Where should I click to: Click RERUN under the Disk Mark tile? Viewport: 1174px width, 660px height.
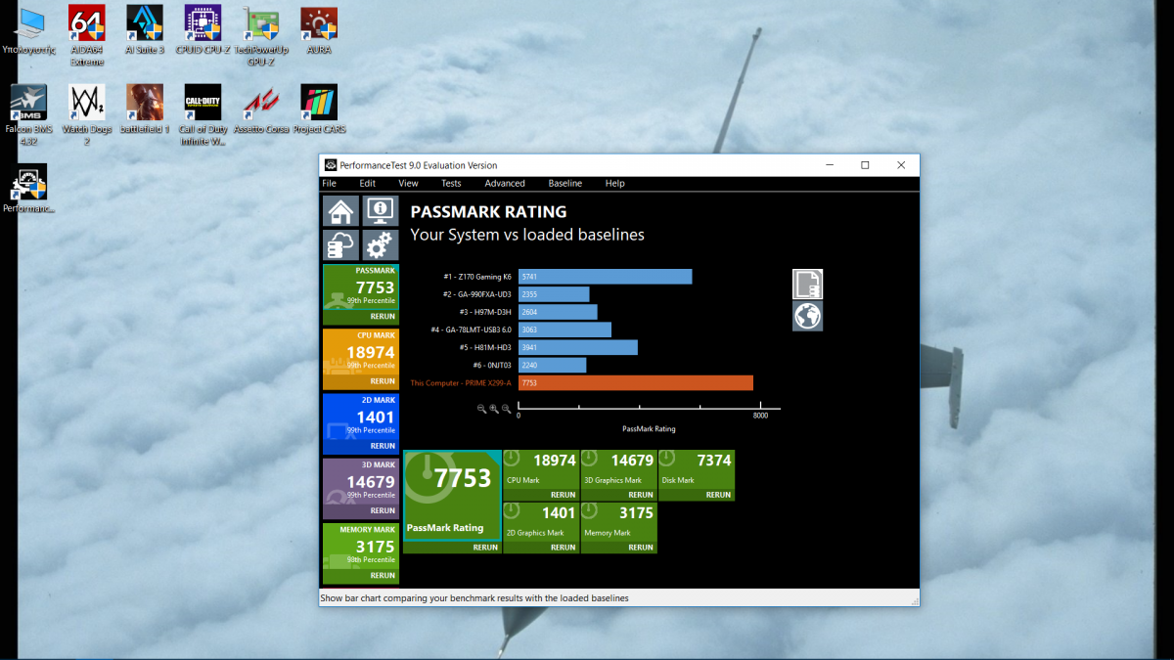[x=718, y=495]
